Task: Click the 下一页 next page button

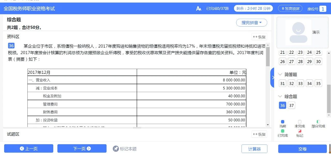Action: (x=82, y=149)
